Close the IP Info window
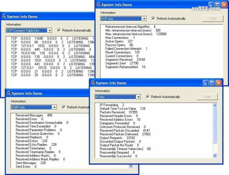Image resolution: width=229 pixels, height=175 pixels. pyautogui.click(x=219, y=83)
